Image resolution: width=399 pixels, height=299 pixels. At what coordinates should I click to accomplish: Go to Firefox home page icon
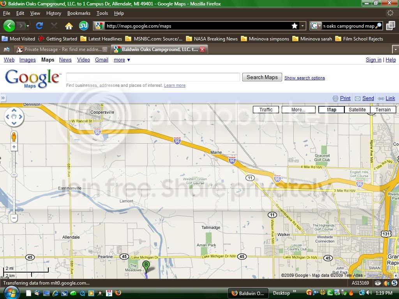(69, 26)
